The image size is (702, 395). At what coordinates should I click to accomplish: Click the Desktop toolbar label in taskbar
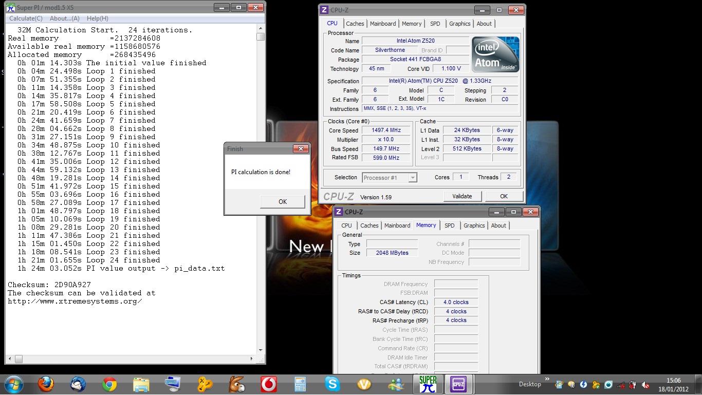click(530, 384)
